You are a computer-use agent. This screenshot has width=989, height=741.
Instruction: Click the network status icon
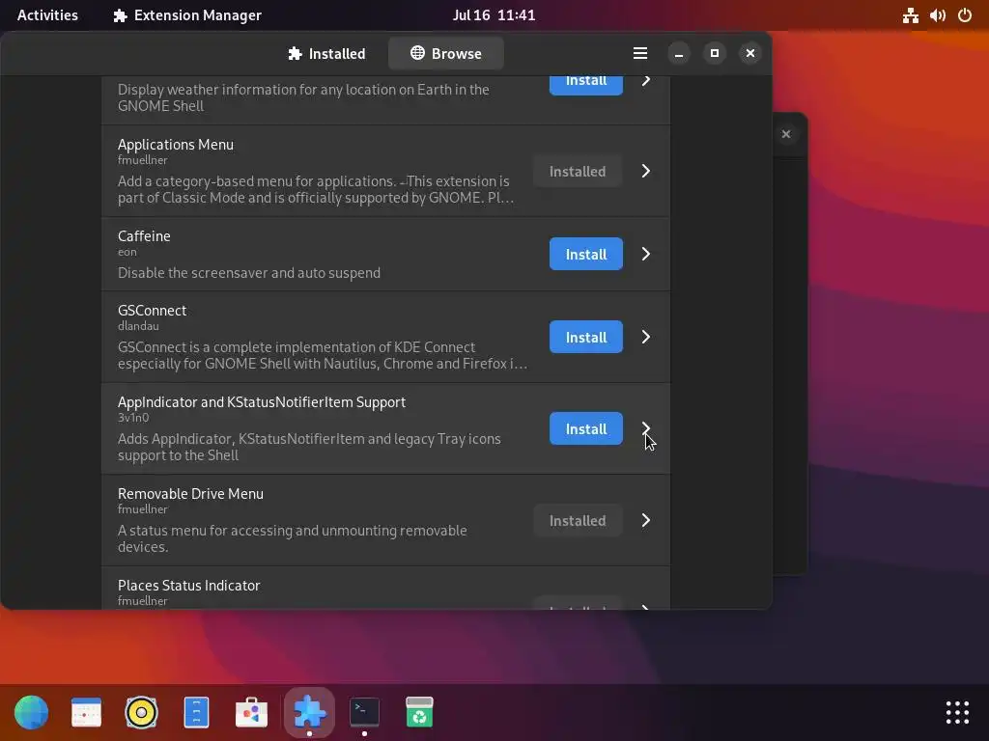[x=910, y=15]
